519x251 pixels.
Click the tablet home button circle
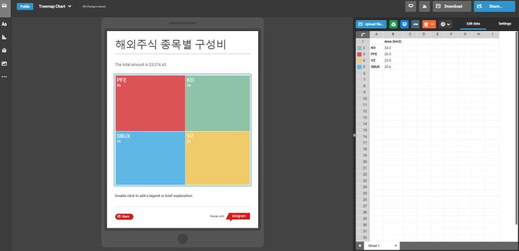(x=182, y=239)
